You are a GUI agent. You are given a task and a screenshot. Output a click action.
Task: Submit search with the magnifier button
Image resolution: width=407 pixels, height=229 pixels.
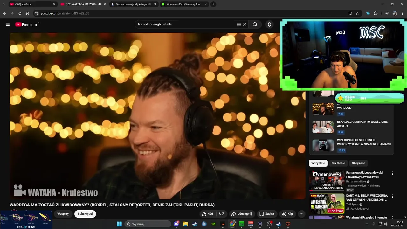[255, 24]
